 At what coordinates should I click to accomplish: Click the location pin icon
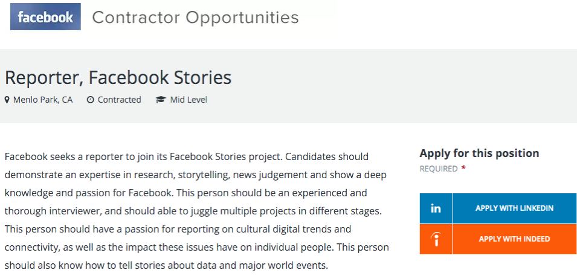point(7,100)
